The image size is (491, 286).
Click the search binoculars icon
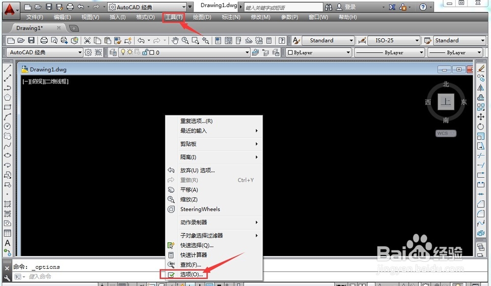328,7
